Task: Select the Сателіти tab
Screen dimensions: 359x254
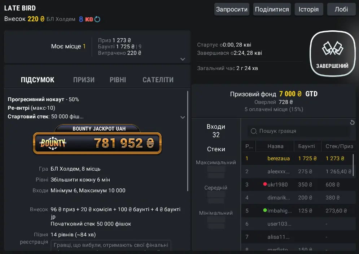Action: pos(158,80)
